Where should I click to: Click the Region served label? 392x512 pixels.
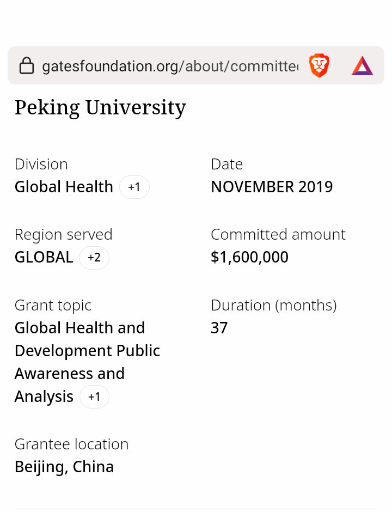(63, 234)
